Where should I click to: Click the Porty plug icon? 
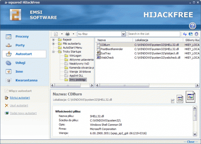pos(9,45)
